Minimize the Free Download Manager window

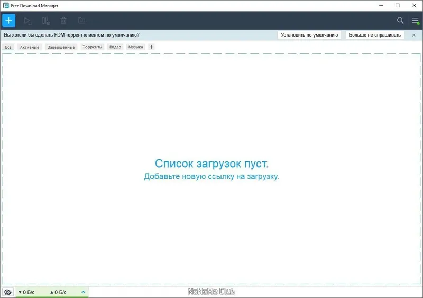coord(381,6)
